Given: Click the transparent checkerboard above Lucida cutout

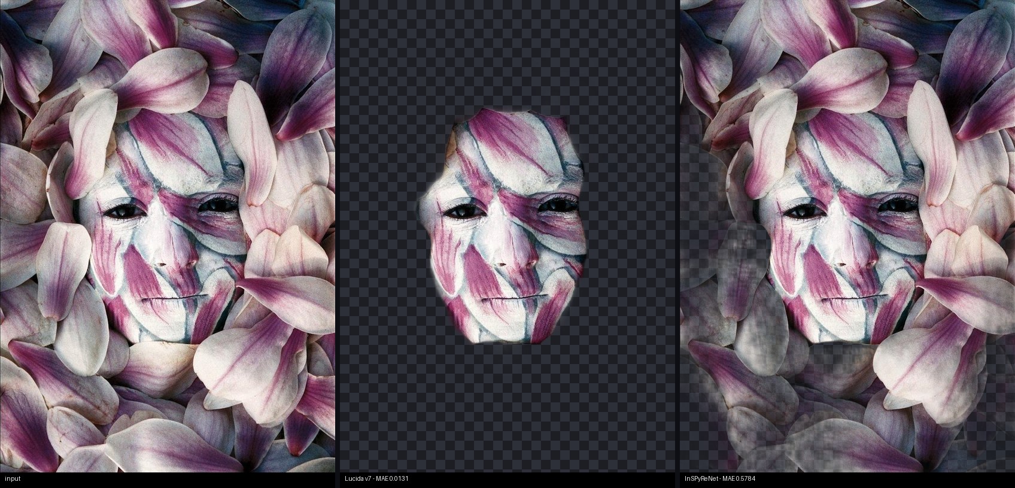Looking at the screenshot, I should [508, 54].
